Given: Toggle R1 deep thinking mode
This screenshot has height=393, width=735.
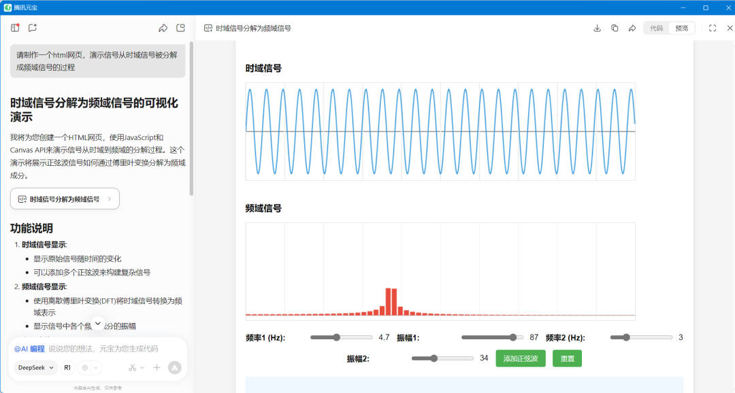Looking at the screenshot, I should pos(67,368).
